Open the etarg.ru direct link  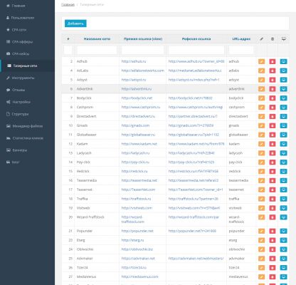point(132,240)
